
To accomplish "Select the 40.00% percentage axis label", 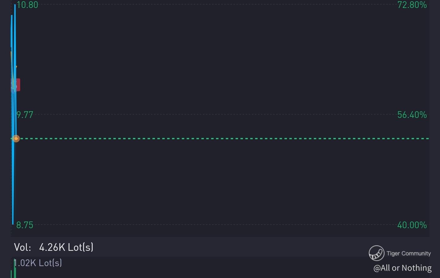I will click(x=412, y=225).
